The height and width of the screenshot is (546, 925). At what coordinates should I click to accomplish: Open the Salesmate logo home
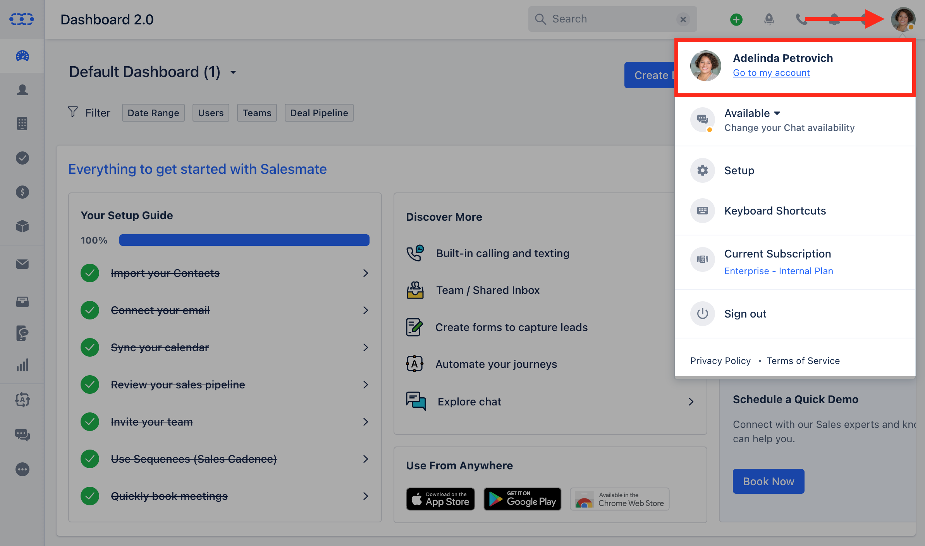(x=22, y=19)
